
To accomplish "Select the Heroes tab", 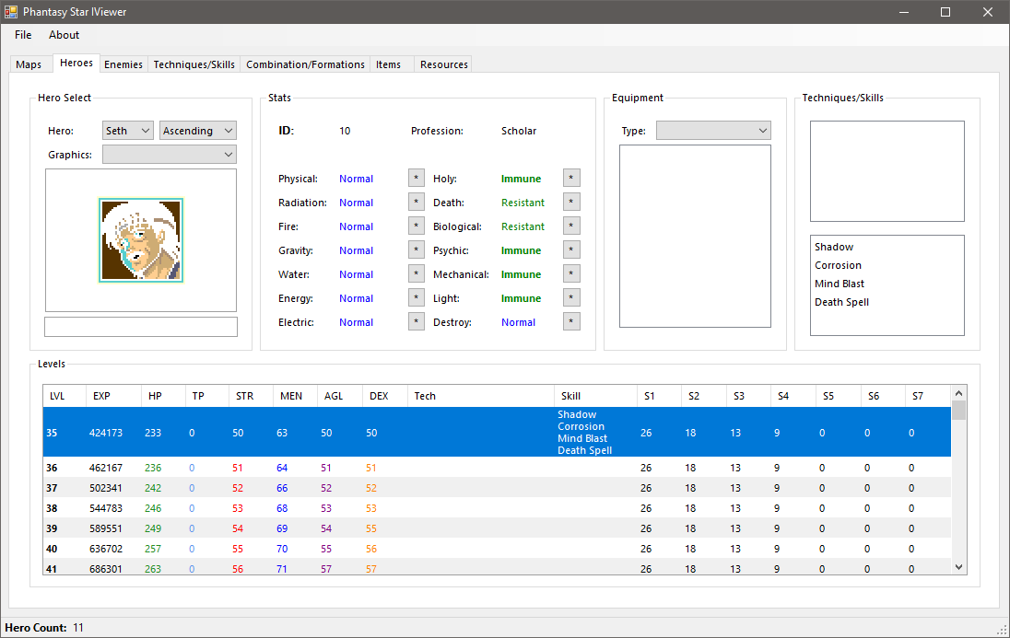I will 76,64.
